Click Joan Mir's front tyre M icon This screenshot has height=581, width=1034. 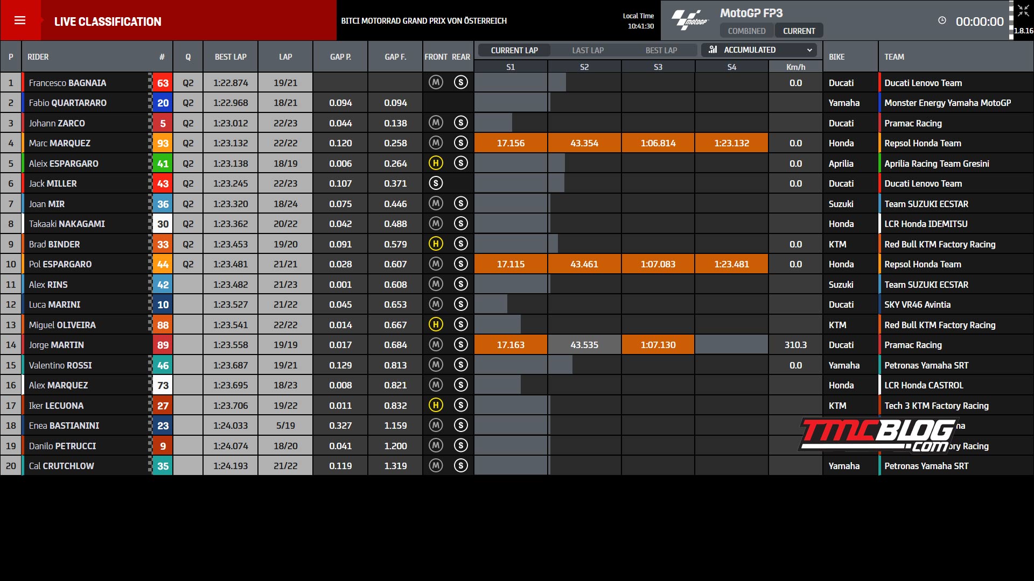coord(436,203)
